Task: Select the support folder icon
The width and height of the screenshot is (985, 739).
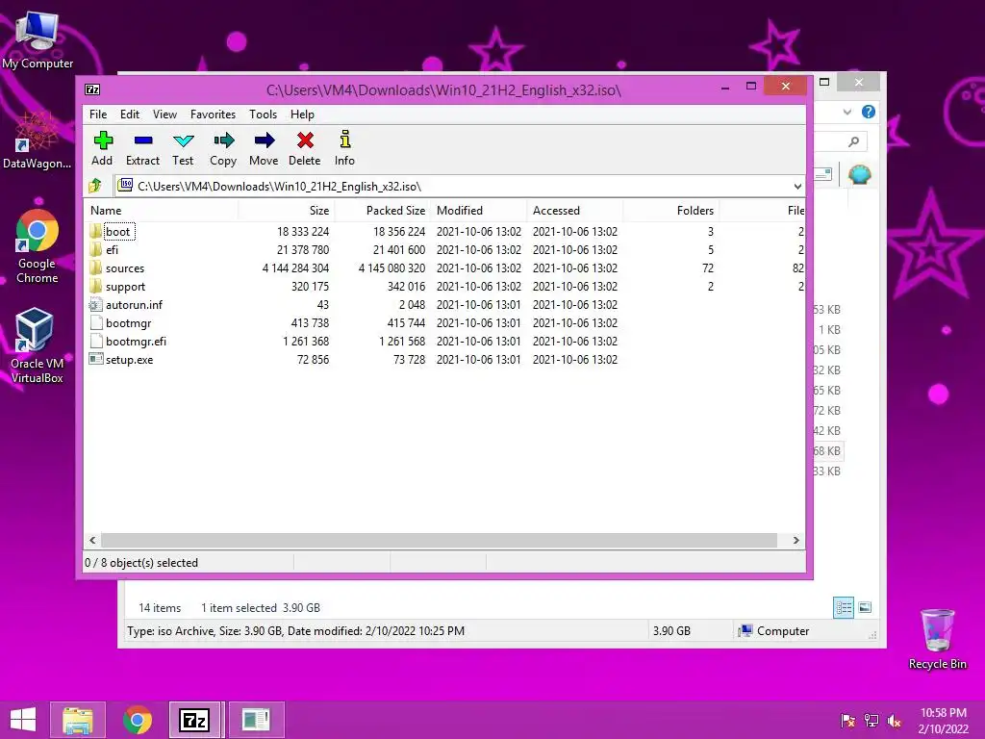Action: 95,286
